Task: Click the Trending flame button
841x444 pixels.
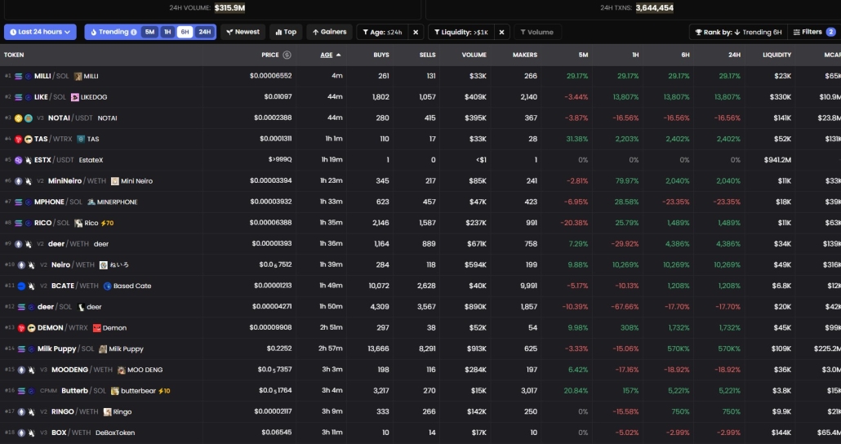Action: 109,32
